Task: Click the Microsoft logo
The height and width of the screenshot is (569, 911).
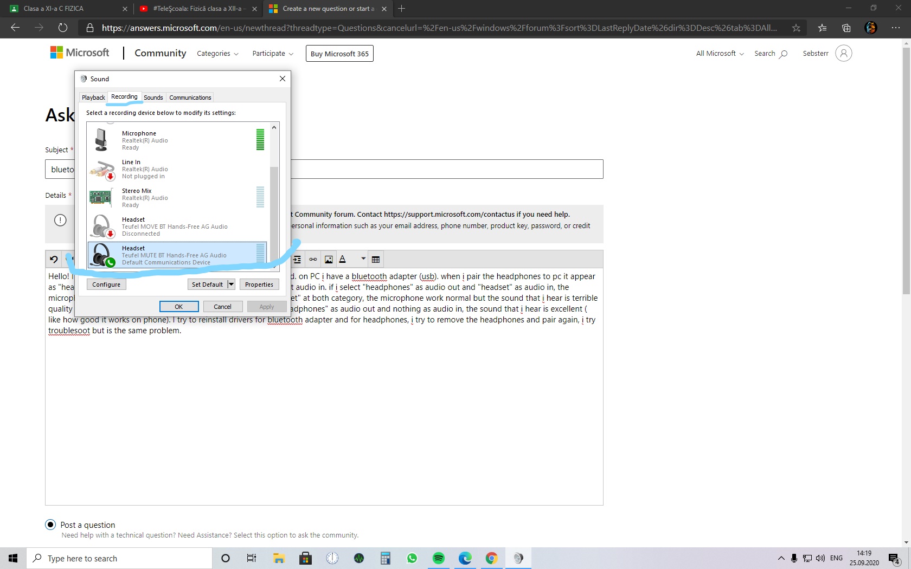Action: (80, 53)
